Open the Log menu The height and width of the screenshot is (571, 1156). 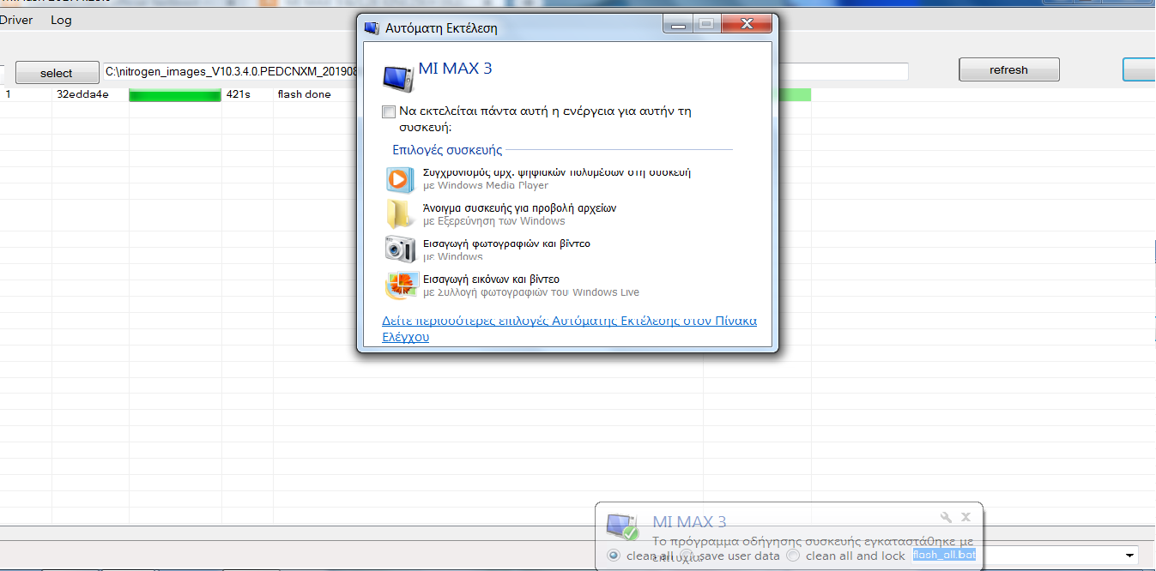[x=61, y=20]
